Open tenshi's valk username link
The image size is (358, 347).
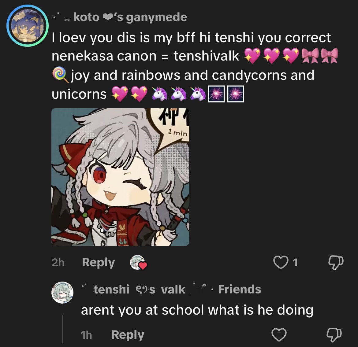point(139,289)
